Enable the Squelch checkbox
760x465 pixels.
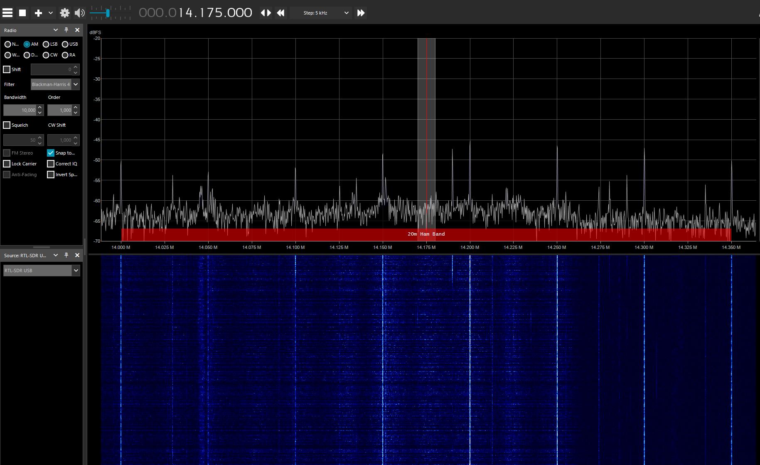point(7,125)
